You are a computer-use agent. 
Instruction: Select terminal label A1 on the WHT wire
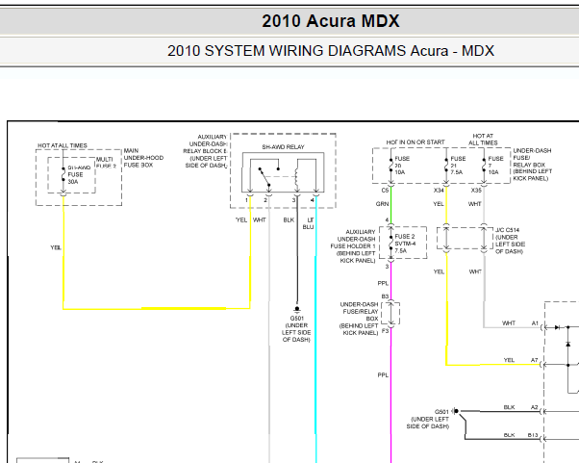[535, 323]
